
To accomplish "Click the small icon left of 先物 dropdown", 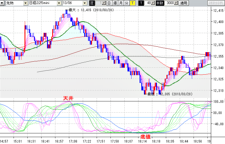I will click(x=2, y=3).
